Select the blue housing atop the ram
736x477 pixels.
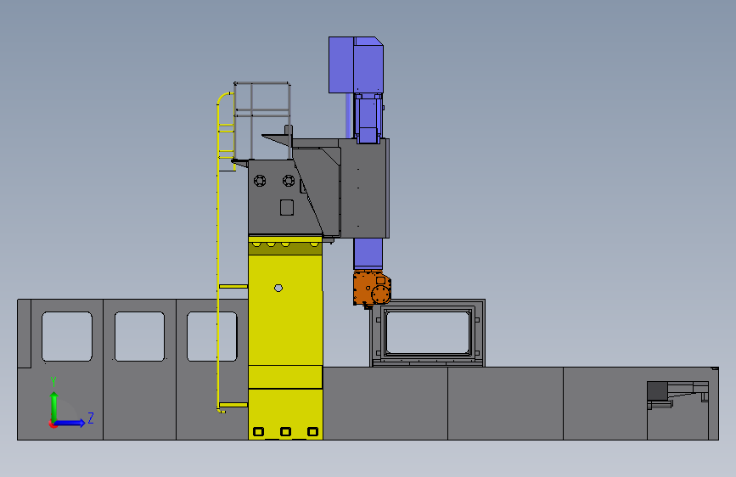click(356, 65)
